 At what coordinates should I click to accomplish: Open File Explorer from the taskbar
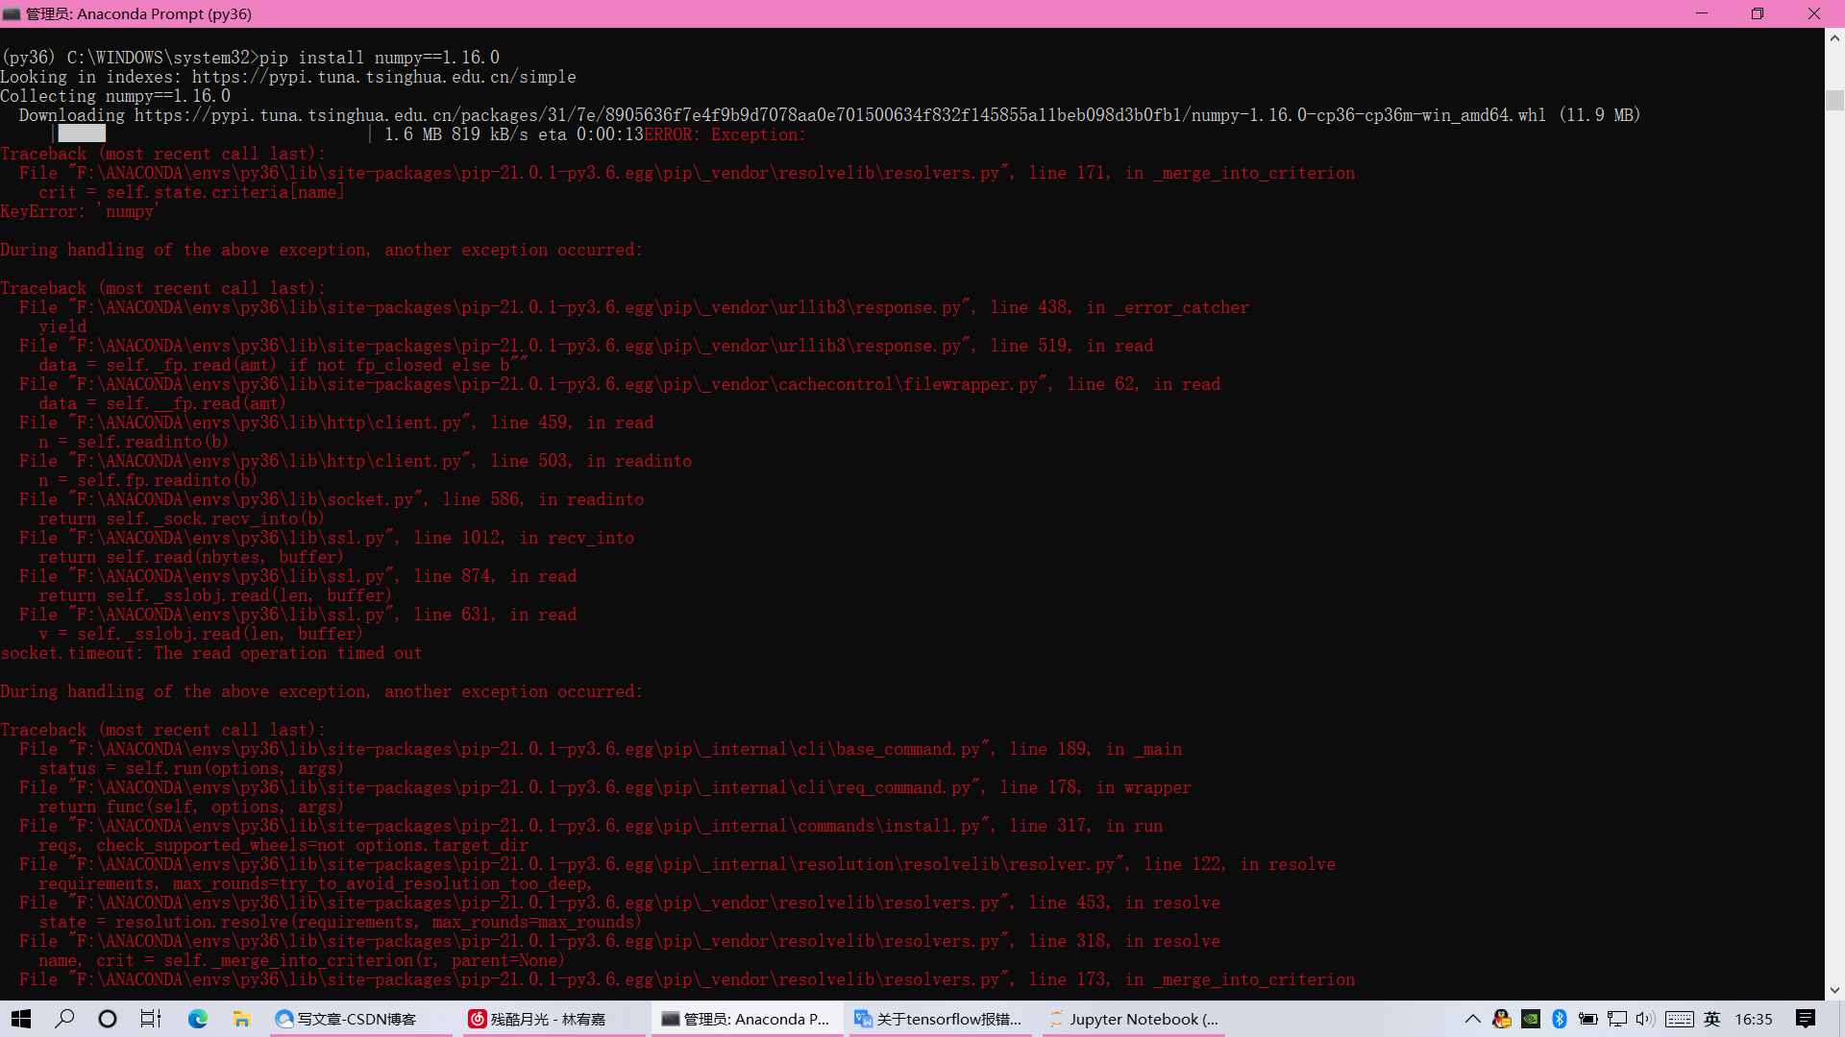coord(241,1019)
